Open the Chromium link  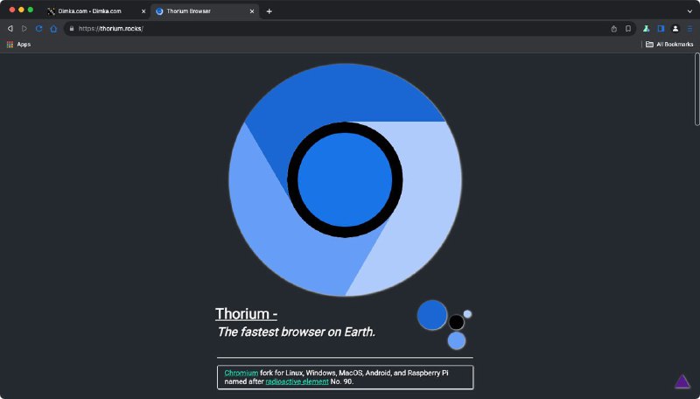241,373
